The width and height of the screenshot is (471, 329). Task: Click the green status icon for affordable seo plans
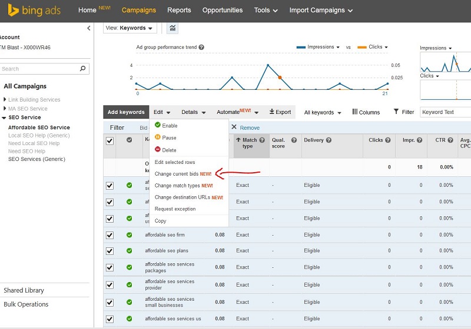point(129,250)
